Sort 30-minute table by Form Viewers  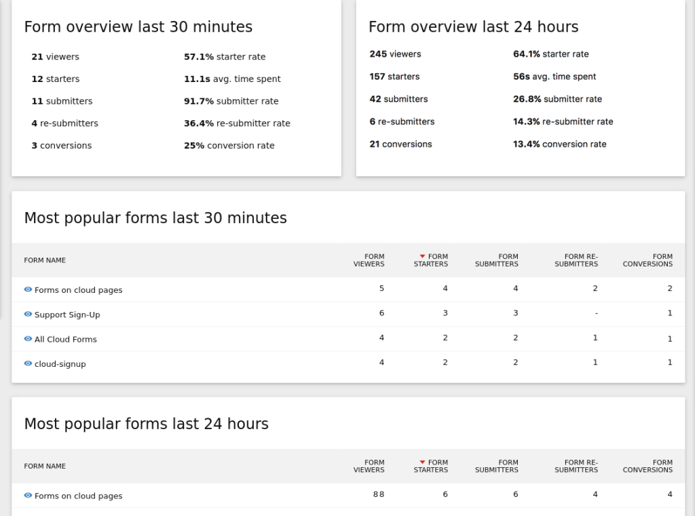pyautogui.click(x=369, y=260)
